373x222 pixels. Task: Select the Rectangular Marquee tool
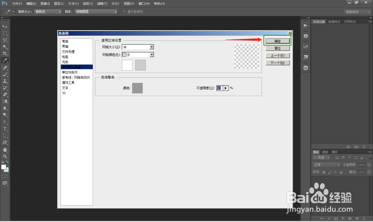[5, 33]
